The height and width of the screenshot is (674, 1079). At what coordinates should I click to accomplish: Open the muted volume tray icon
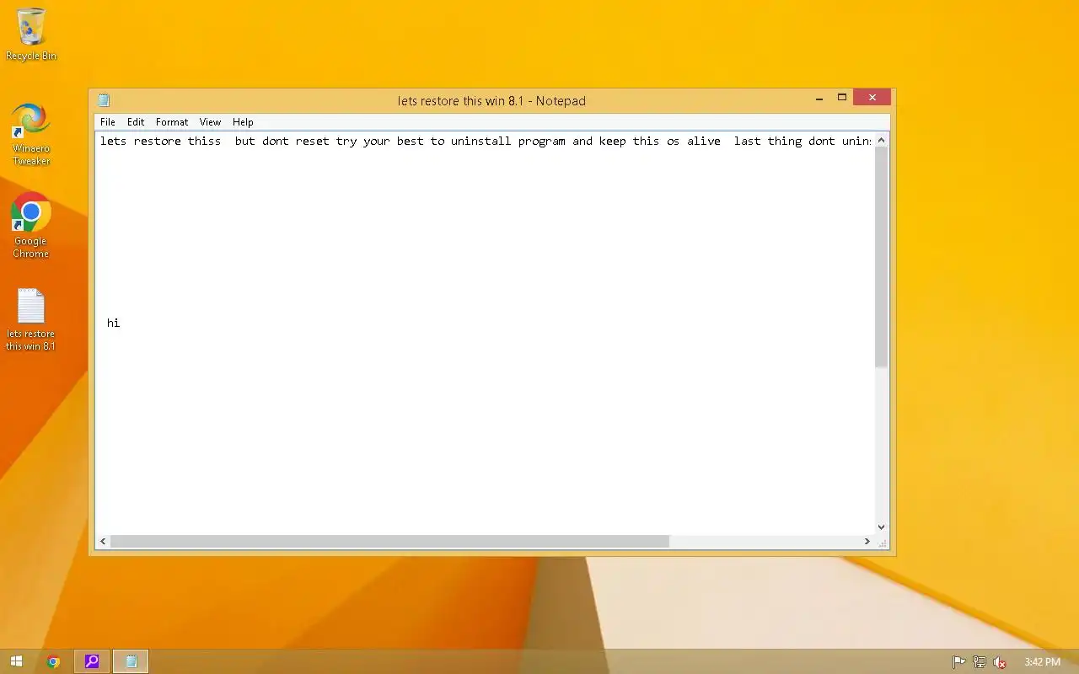(1000, 662)
